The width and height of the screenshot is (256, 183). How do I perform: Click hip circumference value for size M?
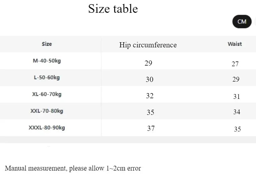(x=148, y=63)
